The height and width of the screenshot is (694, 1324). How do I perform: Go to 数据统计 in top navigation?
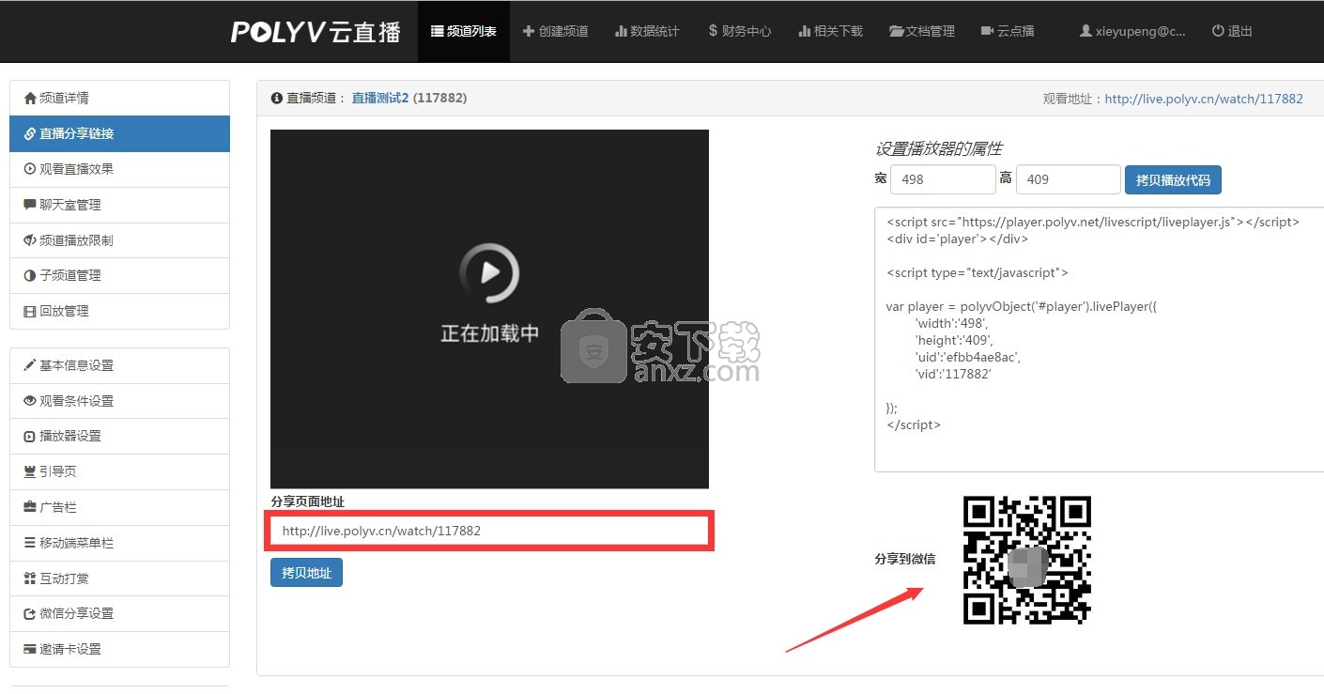[x=647, y=31]
